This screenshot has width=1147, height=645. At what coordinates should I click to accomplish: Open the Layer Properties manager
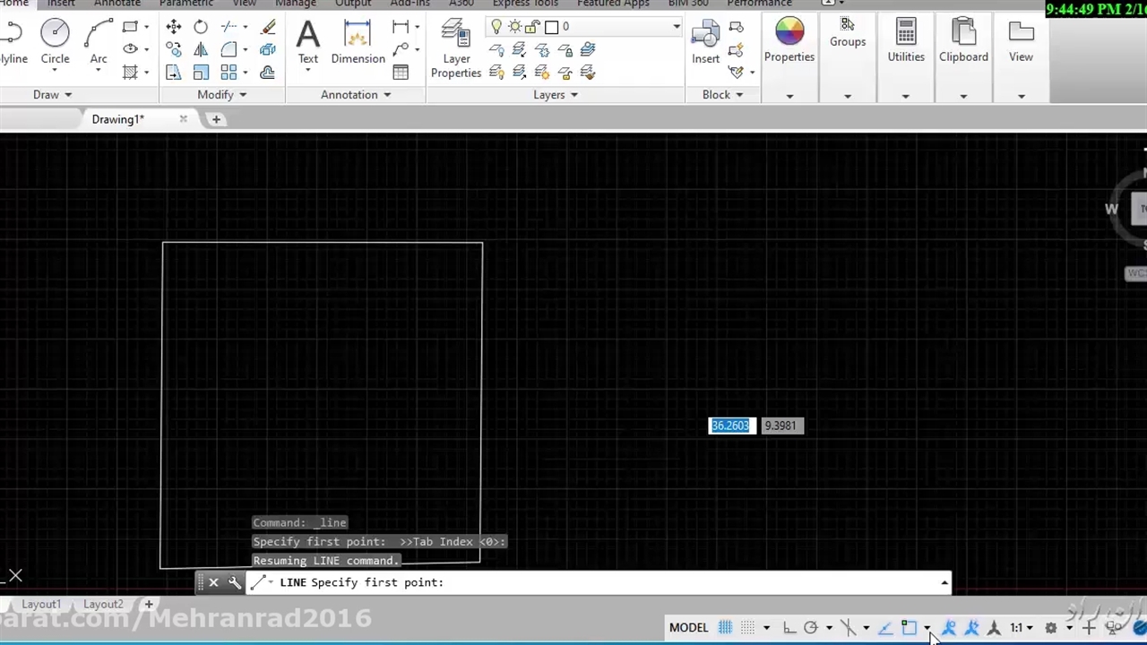click(x=456, y=49)
